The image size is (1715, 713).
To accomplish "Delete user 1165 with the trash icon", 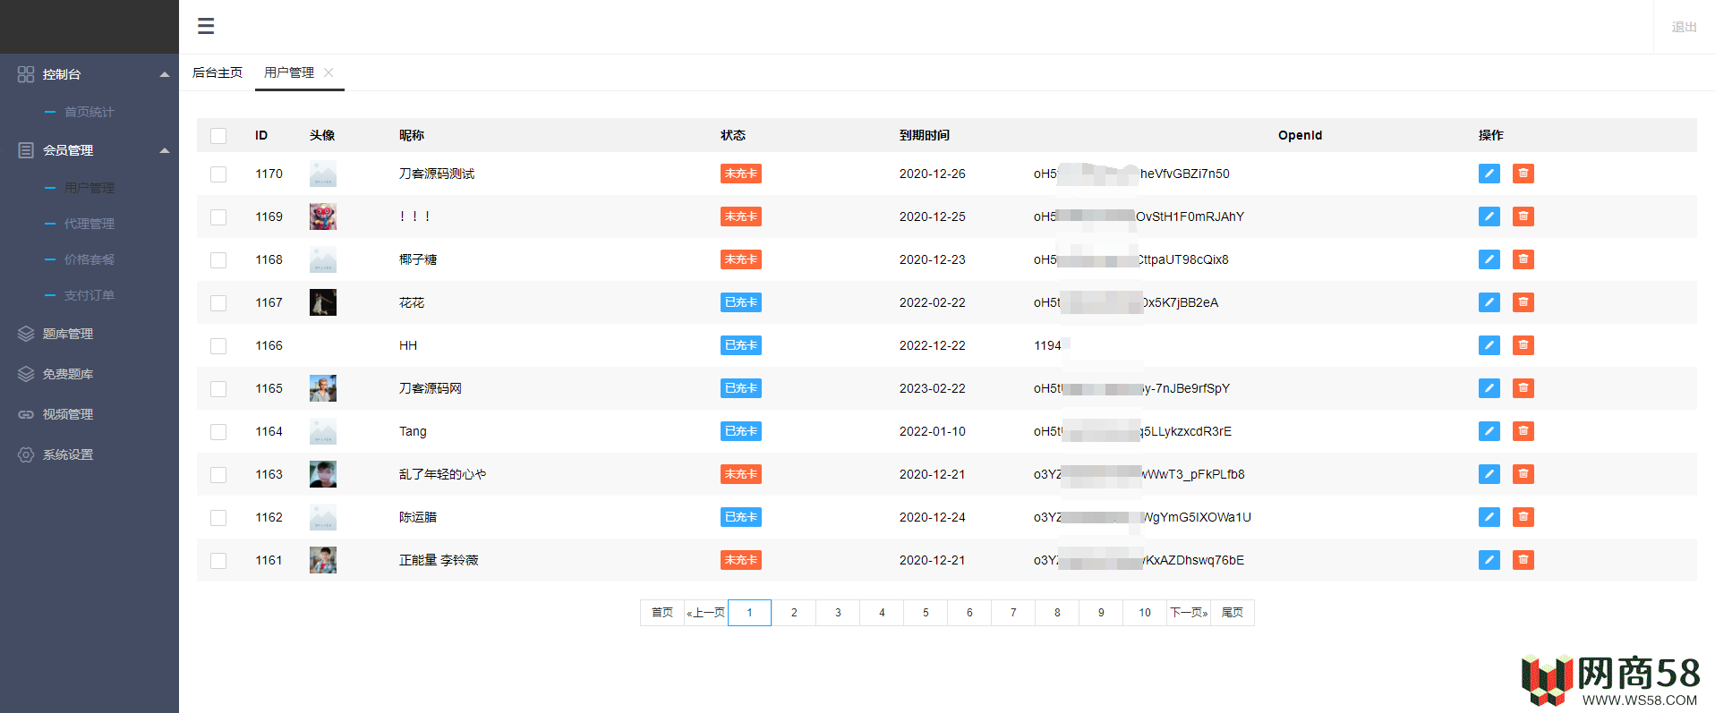I will coord(1523,388).
